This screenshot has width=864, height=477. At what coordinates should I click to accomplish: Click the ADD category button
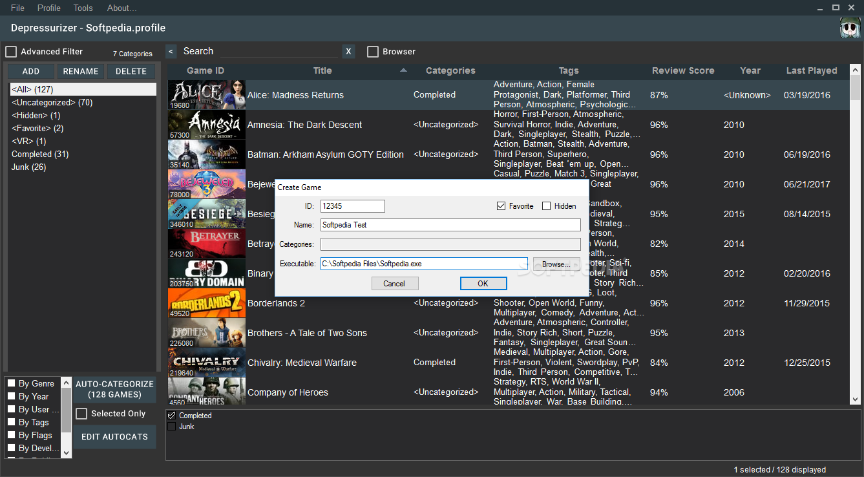[x=31, y=71]
